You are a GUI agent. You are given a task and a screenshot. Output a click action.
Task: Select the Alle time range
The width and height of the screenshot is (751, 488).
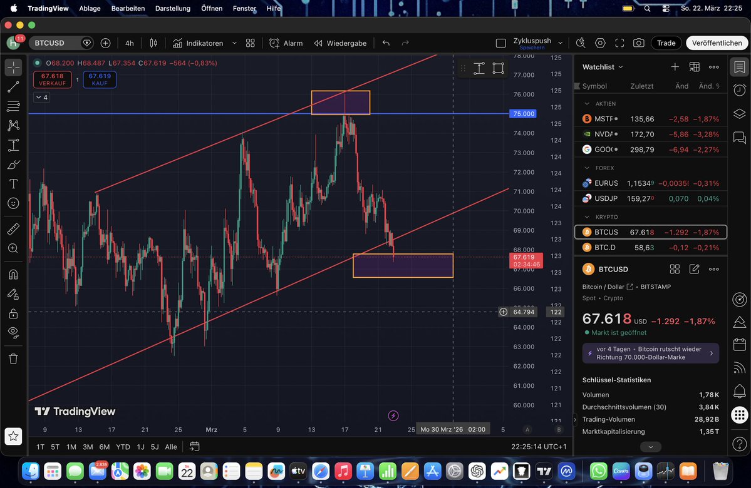(171, 447)
